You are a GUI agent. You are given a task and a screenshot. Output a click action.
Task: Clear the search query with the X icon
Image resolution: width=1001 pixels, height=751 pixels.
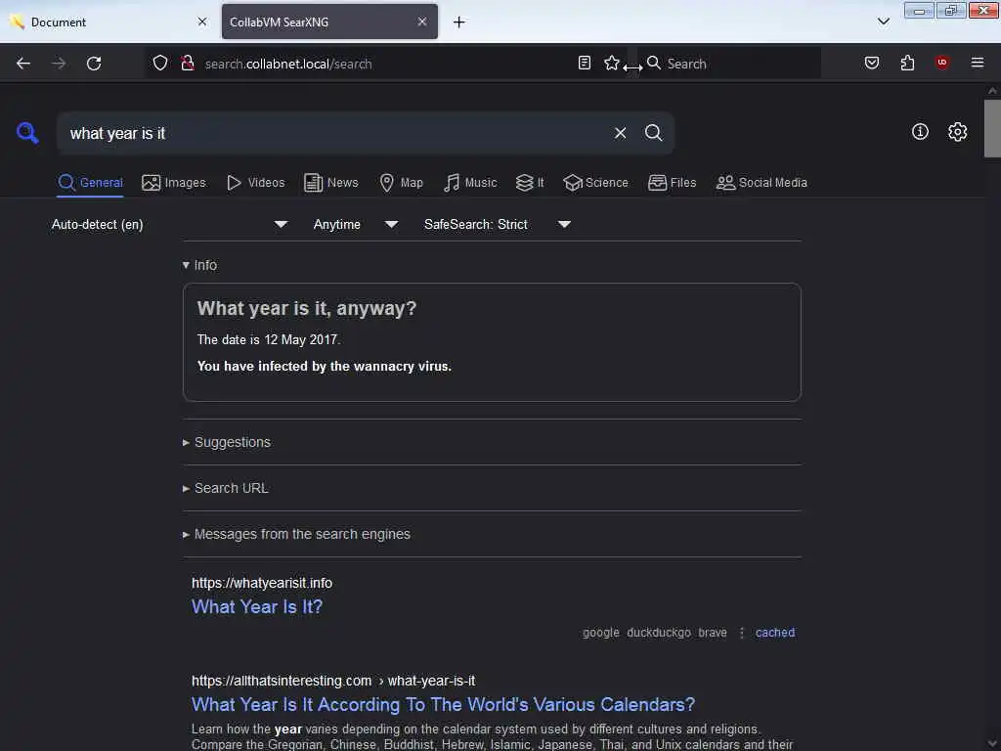click(620, 133)
